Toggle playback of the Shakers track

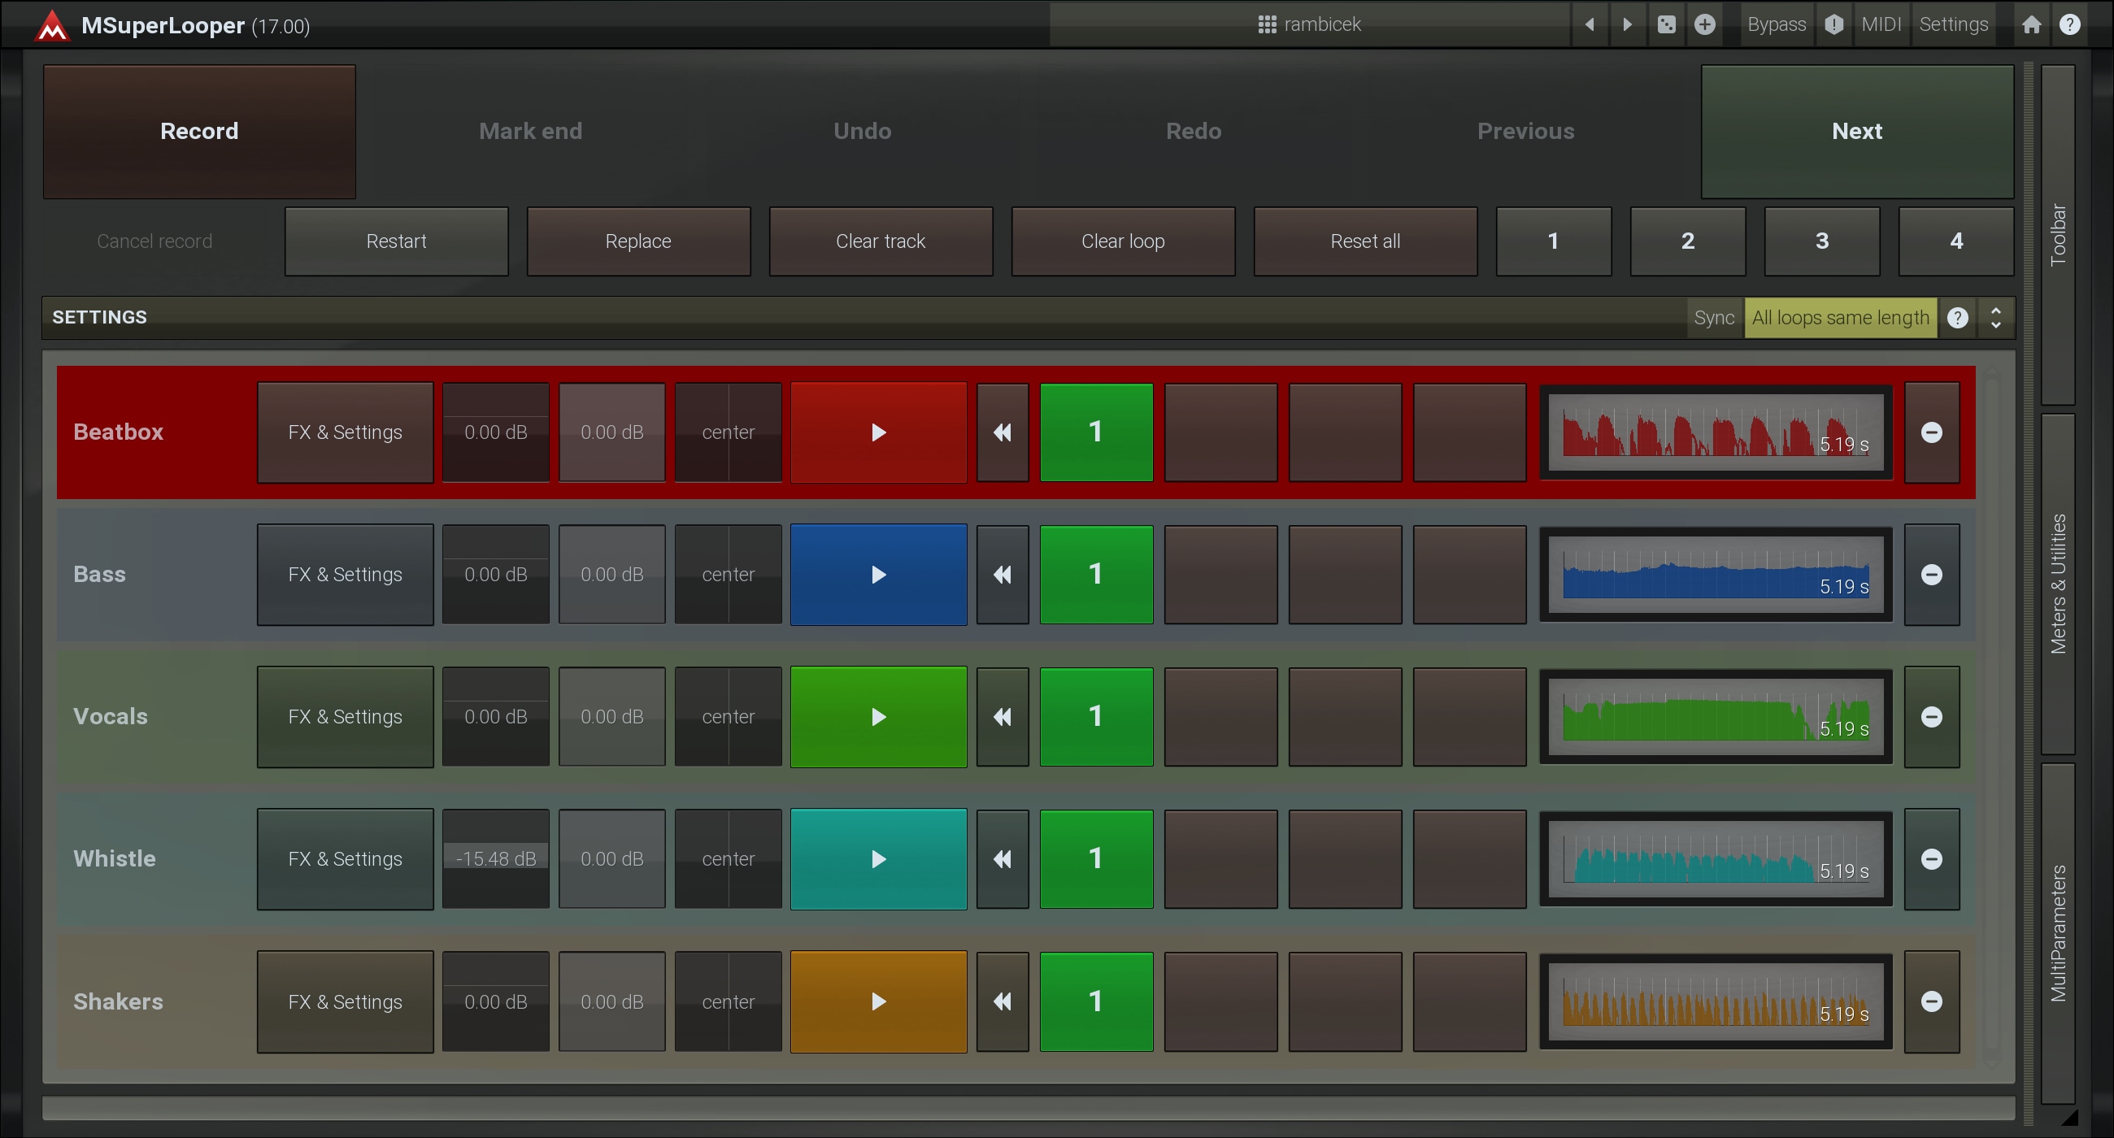pyautogui.click(x=878, y=1001)
